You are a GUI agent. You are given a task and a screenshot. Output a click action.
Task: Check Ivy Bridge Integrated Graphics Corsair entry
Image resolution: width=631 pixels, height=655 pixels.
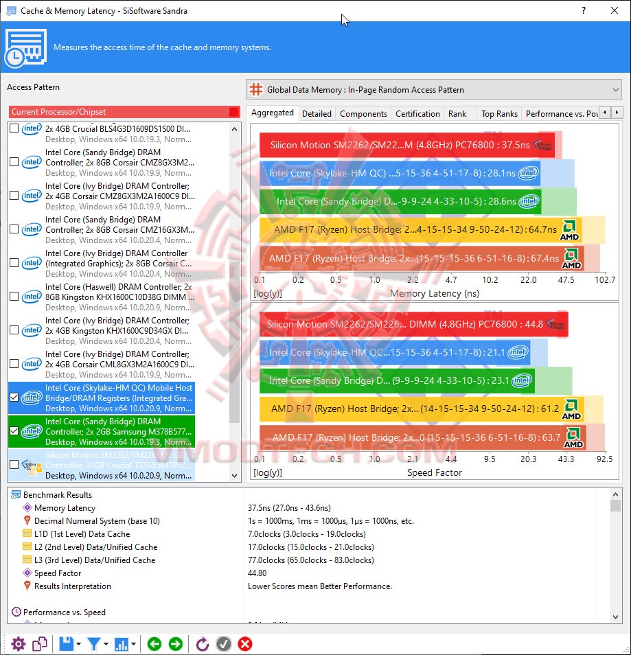(14, 263)
